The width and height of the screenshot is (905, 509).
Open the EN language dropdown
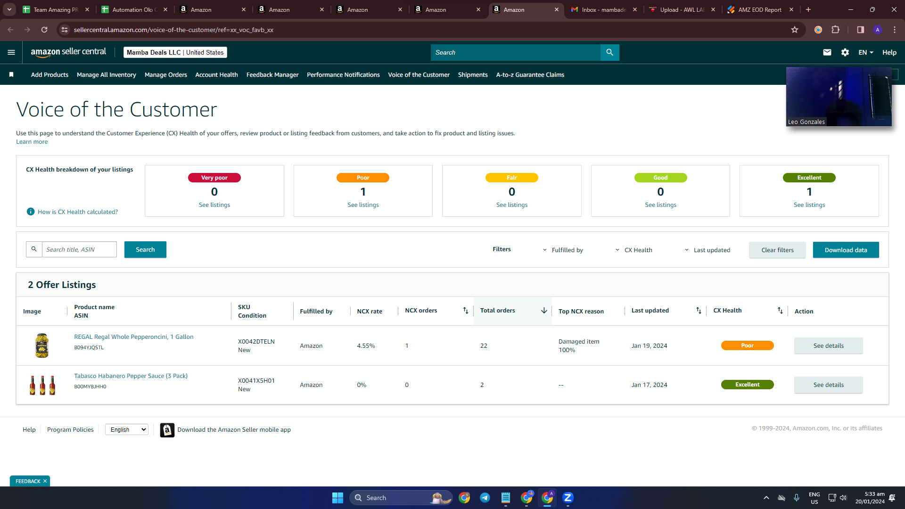866,52
